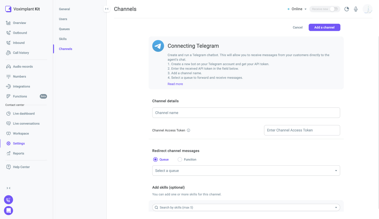The image size is (379, 219).
Task: Open Reports from the sidebar
Action: [x=19, y=153]
